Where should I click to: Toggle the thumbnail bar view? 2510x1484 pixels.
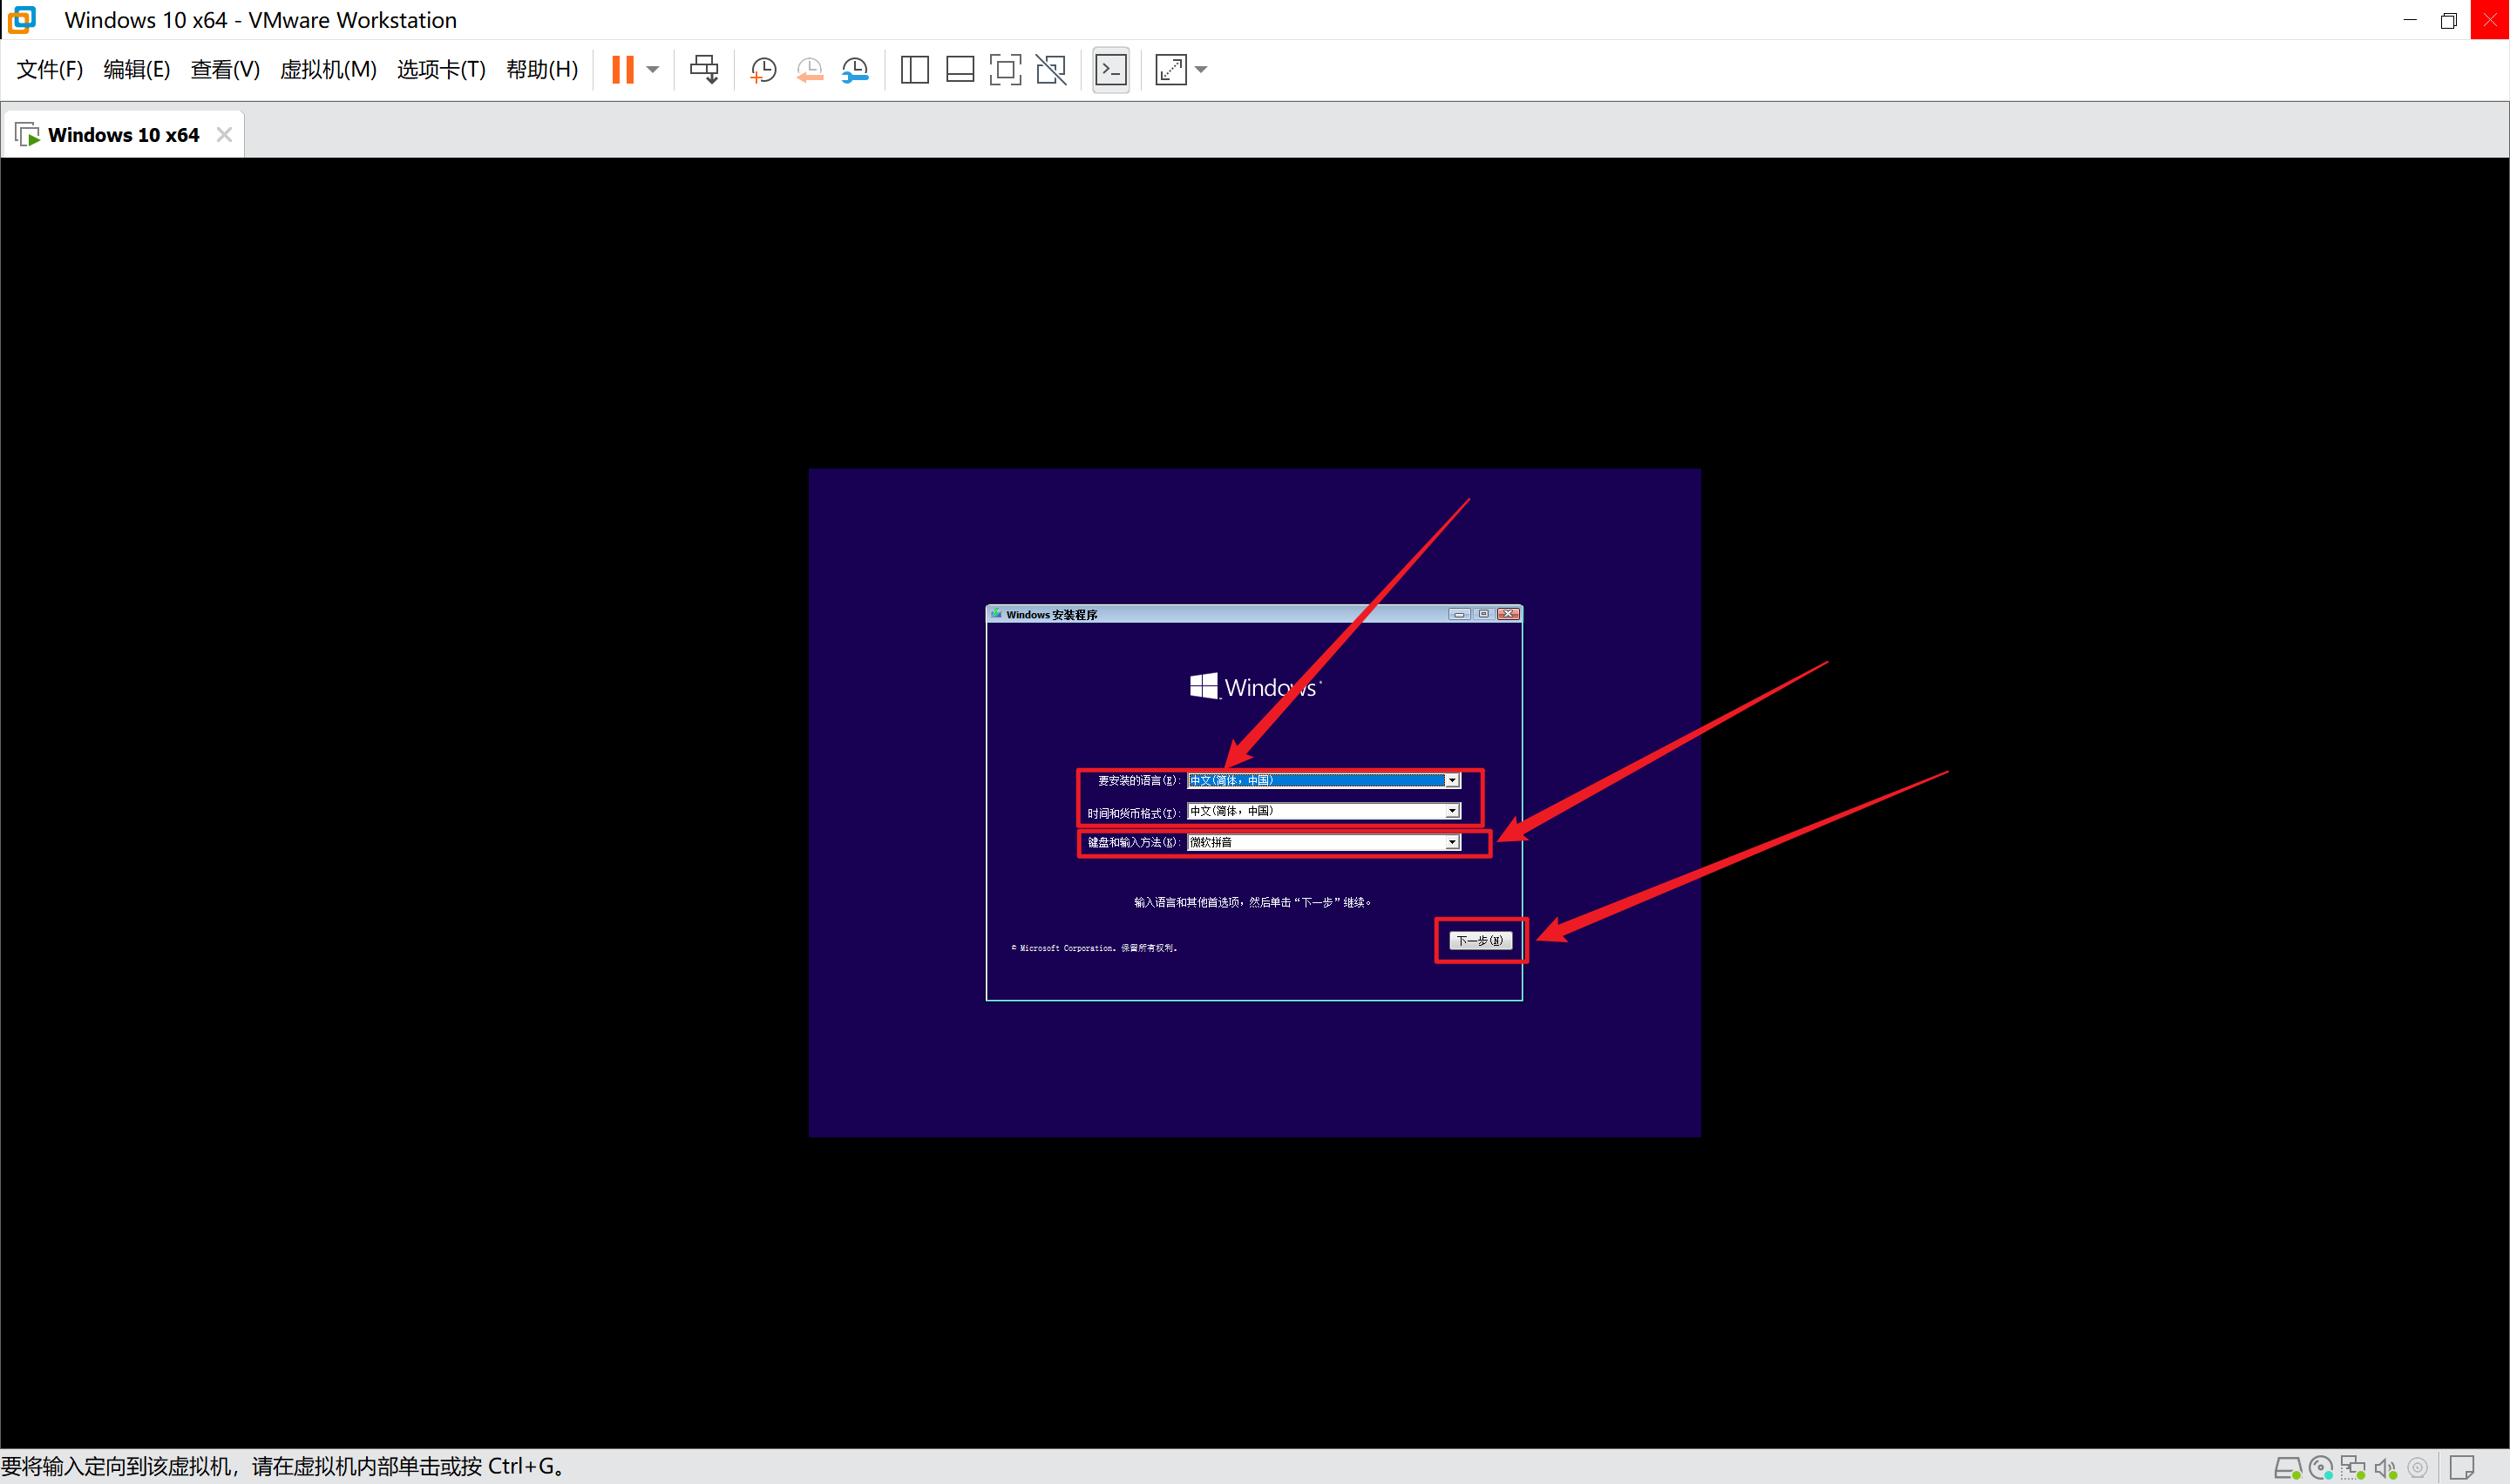point(960,69)
